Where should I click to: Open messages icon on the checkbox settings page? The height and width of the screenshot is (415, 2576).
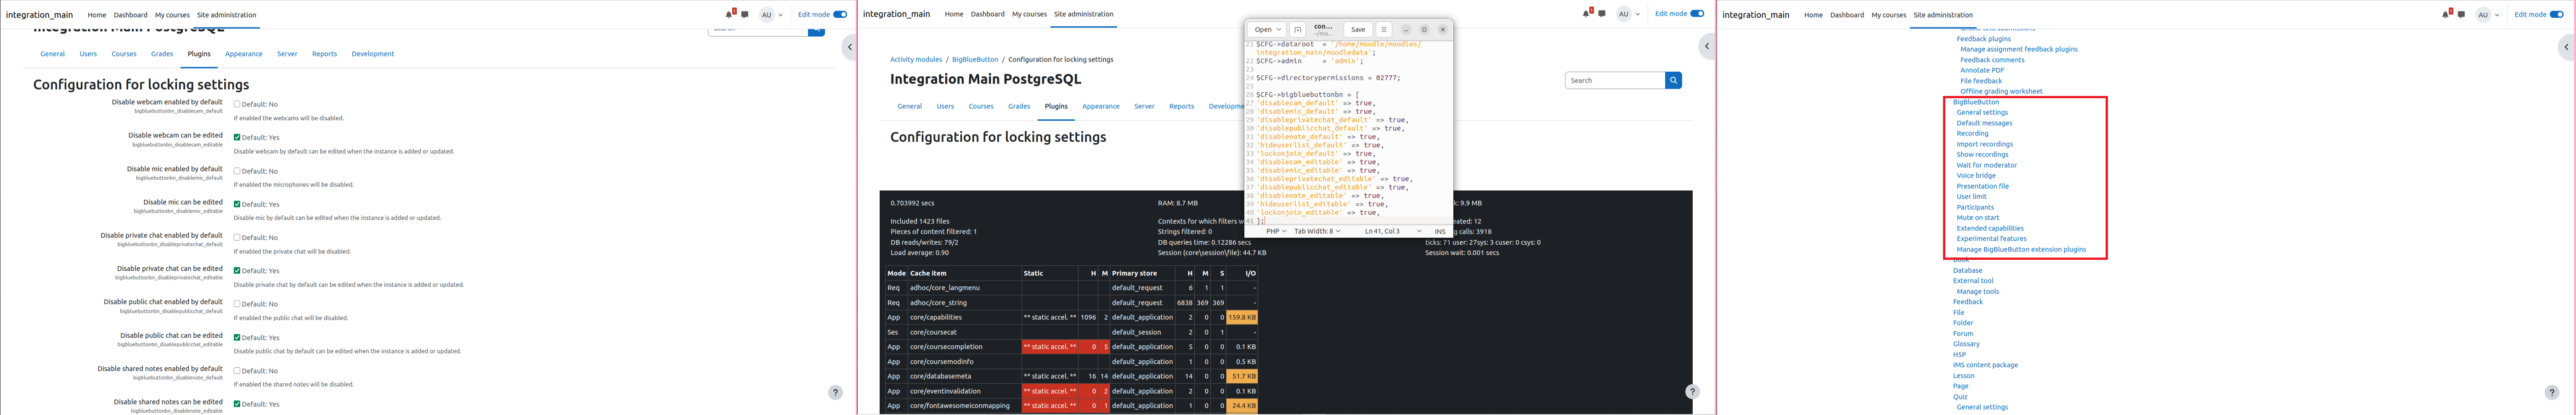[745, 15]
